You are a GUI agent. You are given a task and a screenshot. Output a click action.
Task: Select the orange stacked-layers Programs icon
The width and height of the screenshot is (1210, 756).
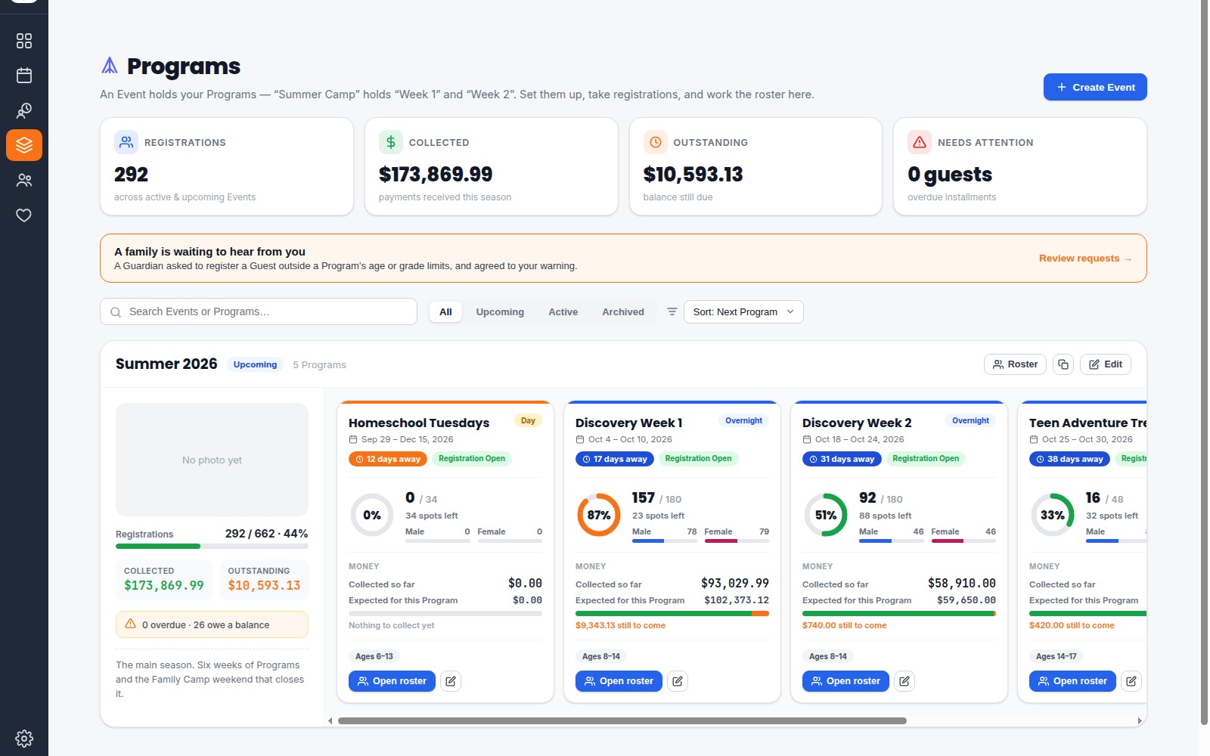coord(24,145)
